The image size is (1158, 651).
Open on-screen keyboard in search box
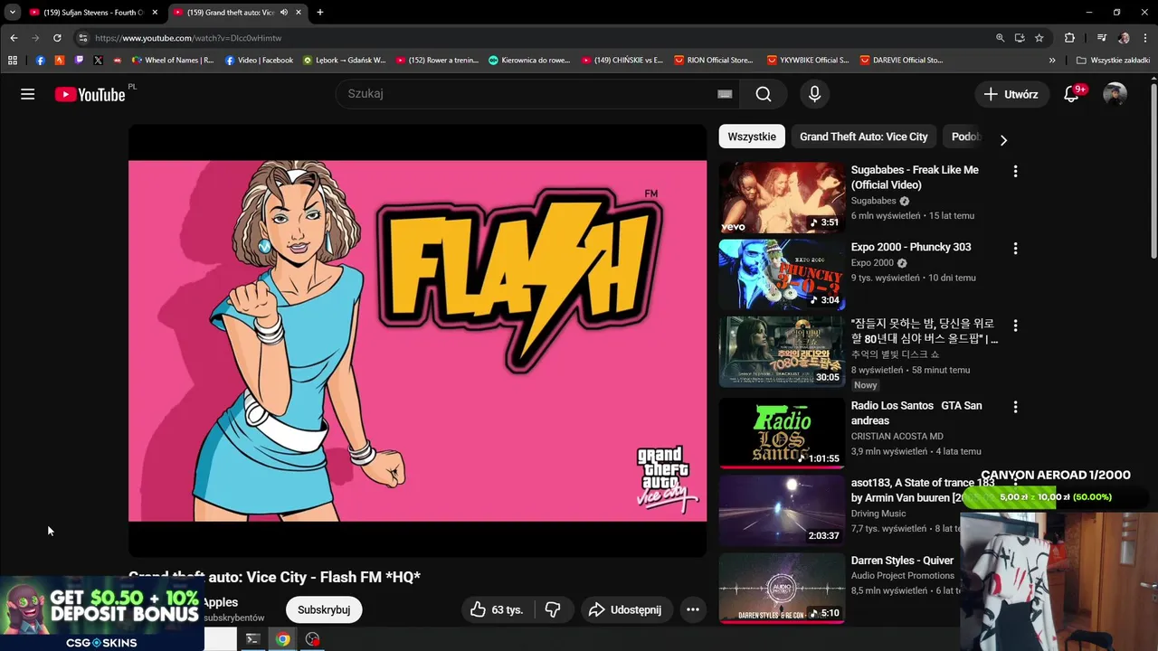725,94
